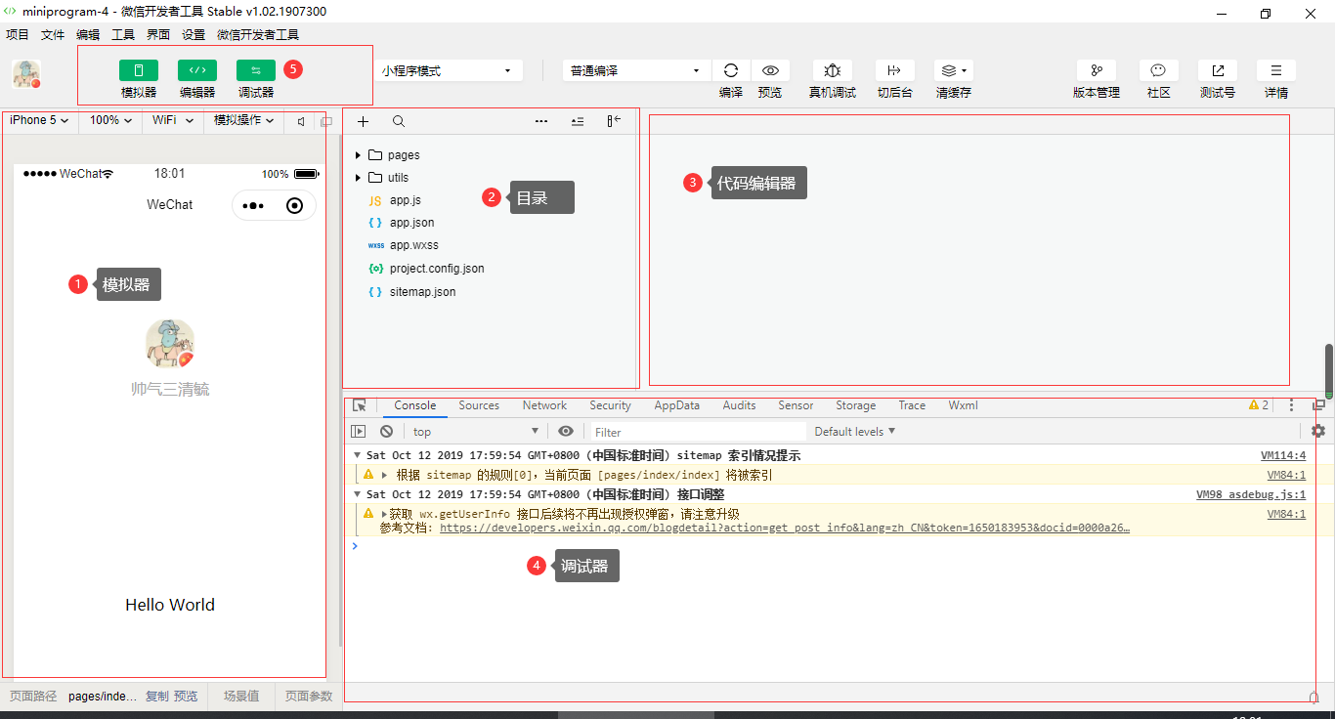The height and width of the screenshot is (719, 1335).
Task: Toggle the simulator sound mute icon
Action: [301, 121]
